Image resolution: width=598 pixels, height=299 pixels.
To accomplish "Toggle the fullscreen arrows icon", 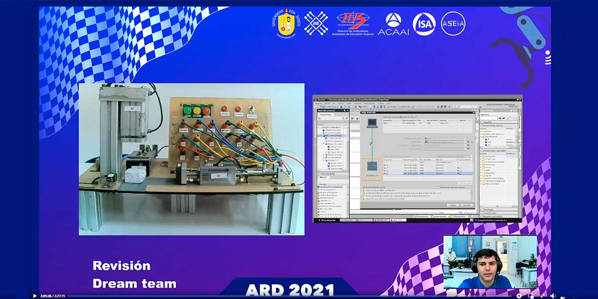I will point(542,296).
